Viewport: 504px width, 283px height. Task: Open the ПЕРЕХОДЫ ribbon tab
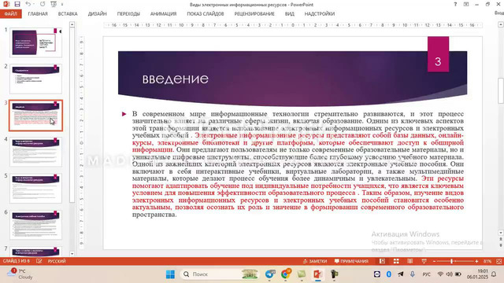[128, 14]
